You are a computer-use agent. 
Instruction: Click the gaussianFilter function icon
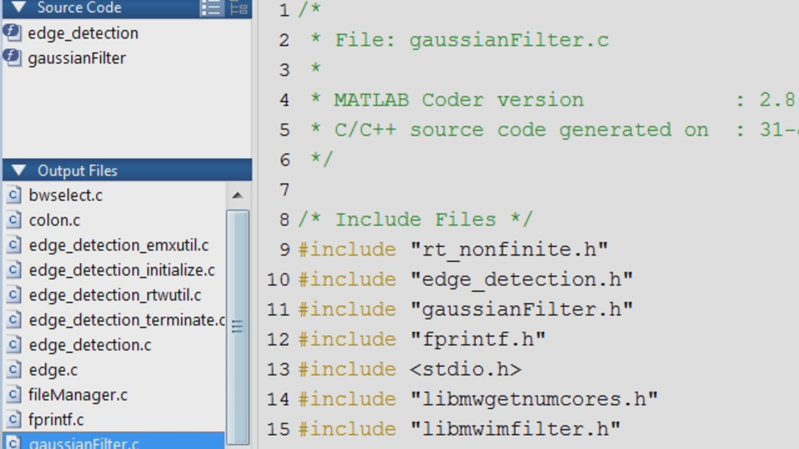click(12, 57)
